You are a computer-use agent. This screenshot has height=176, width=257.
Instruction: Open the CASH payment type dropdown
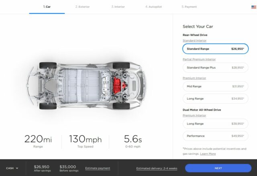pos(12,168)
